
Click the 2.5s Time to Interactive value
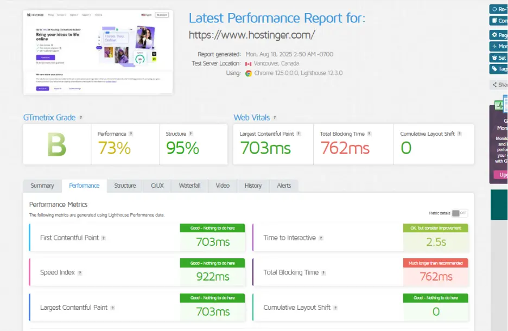pyautogui.click(x=436, y=242)
